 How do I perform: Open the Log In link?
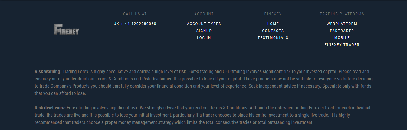coord(204,38)
